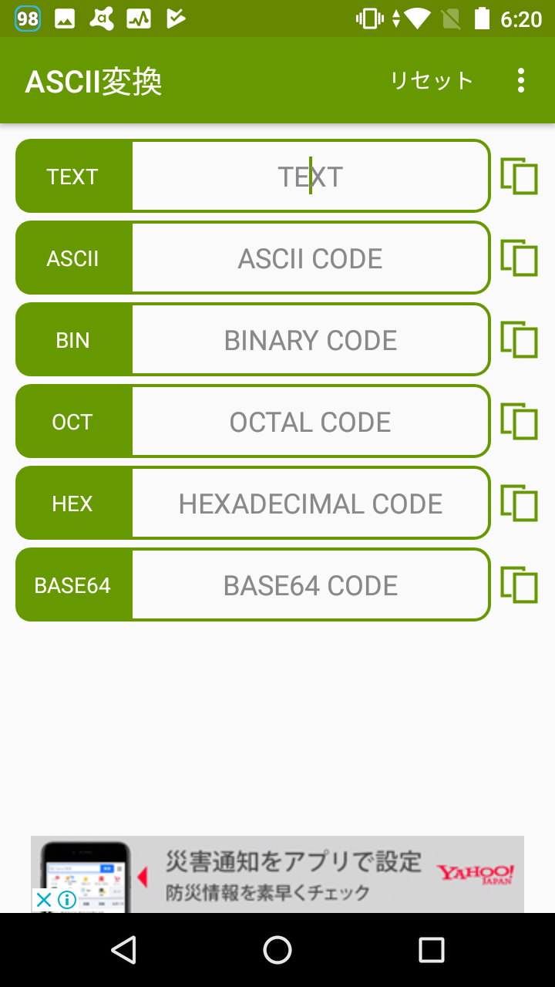Image resolution: width=555 pixels, height=987 pixels.
Task: Focus the BASE64 CODE input field
Action: click(311, 584)
